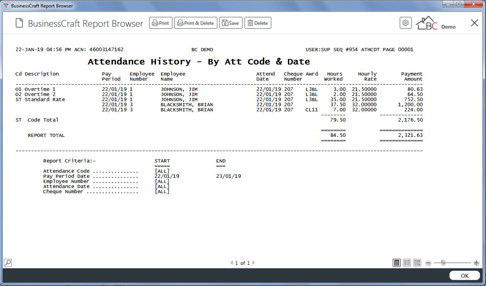
Task: Click 'Payment Amount' column header
Action: [x=412, y=76]
